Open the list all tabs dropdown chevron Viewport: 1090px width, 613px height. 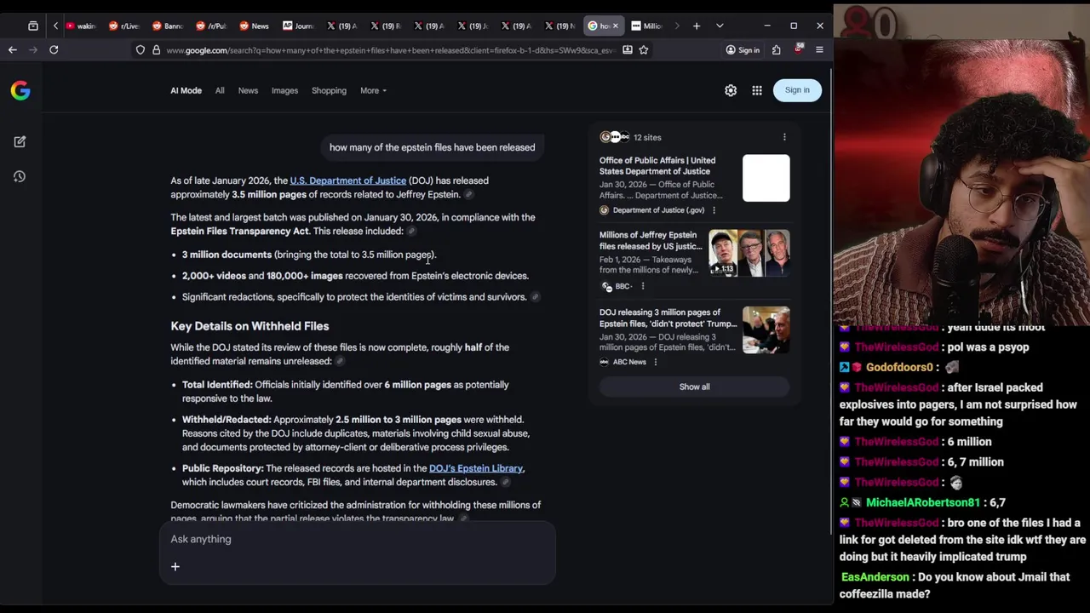720,26
